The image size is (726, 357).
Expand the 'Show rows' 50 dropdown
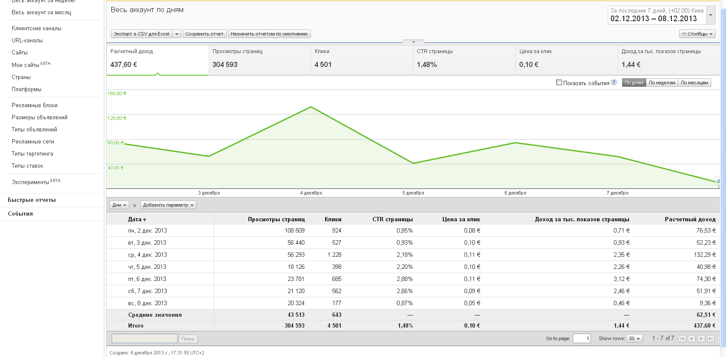tap(635, 339)
